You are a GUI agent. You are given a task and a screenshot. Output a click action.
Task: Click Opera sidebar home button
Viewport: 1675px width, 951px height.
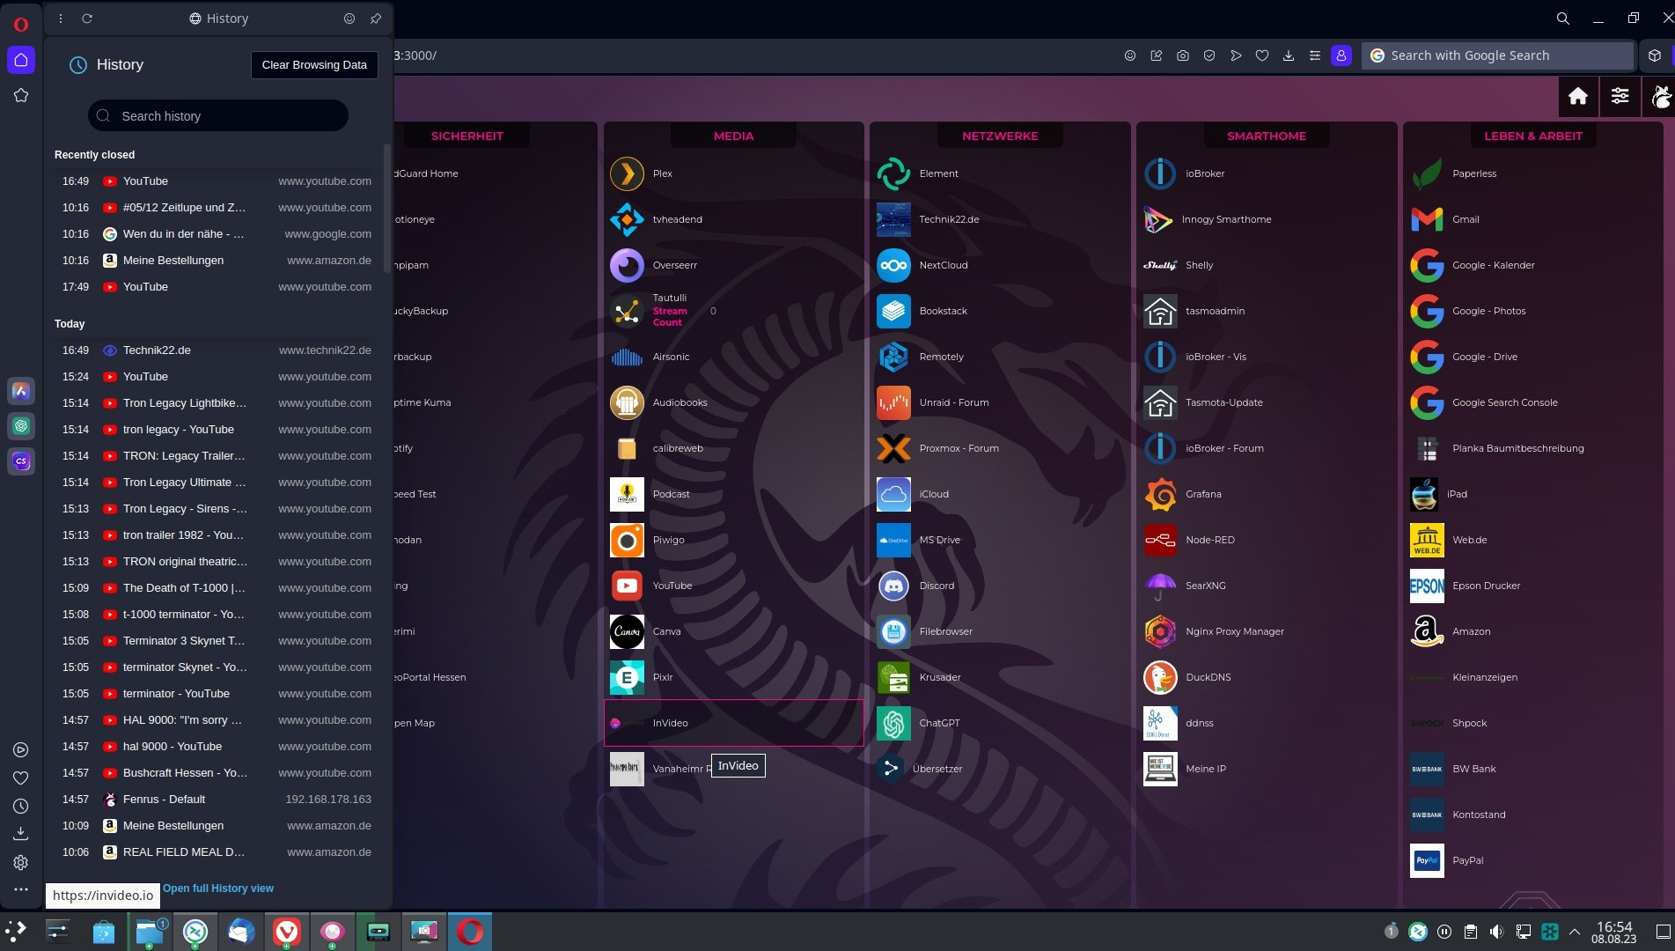(x=21, y=60)
